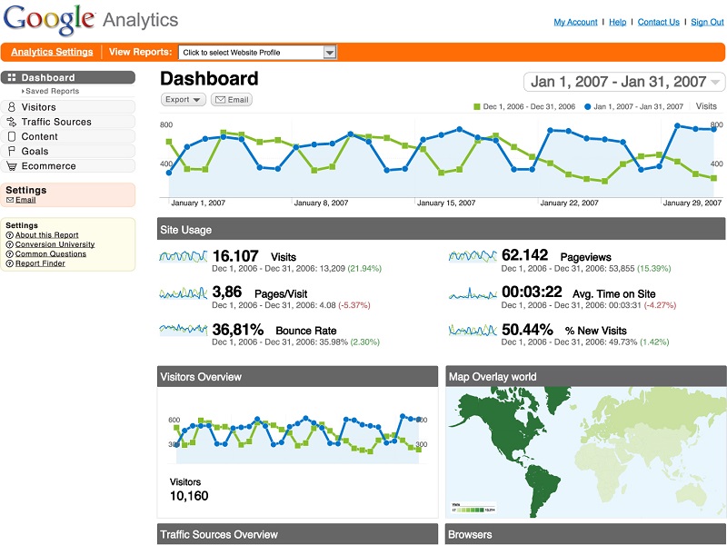Click the Avg. Time on Site sparkline
727x545 pixels.
(x=473, y=293)
